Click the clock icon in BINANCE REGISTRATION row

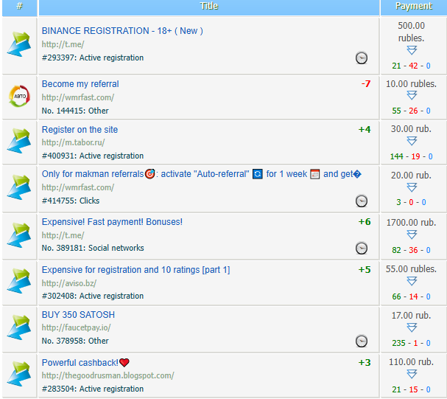(361, 58)
